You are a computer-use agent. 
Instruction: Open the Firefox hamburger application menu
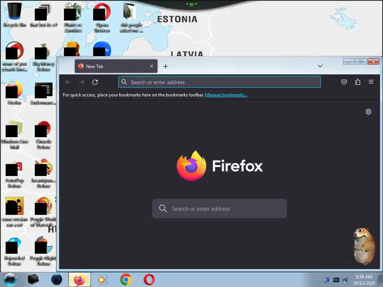pyautogui.click(x=371, y=82)
